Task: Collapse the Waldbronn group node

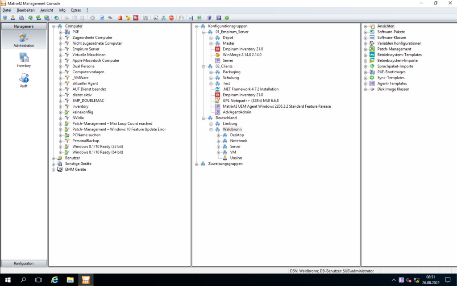Action: 211,130
